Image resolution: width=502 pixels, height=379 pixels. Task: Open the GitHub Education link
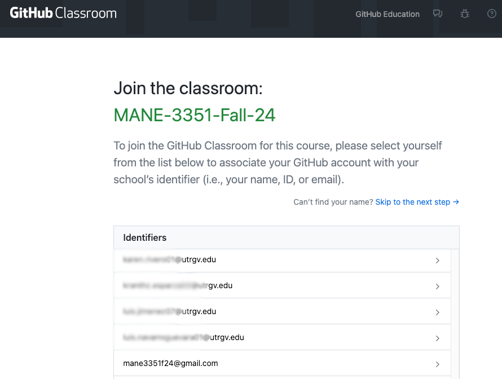point(387,14)
